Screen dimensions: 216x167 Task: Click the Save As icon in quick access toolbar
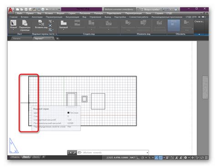pyautogui.click(x=30, y=10)
